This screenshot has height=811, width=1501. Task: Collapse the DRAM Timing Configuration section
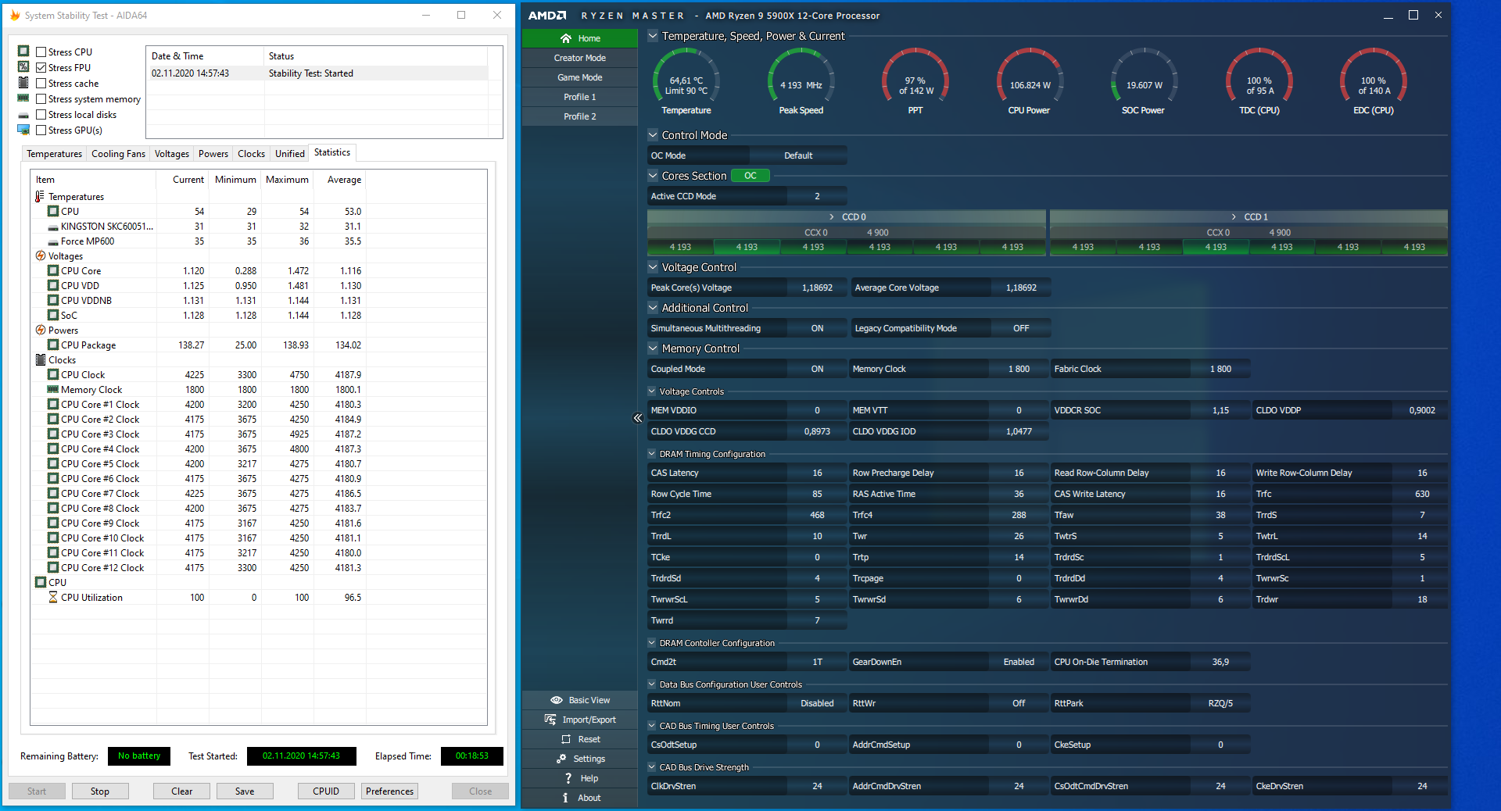point(652,454)
